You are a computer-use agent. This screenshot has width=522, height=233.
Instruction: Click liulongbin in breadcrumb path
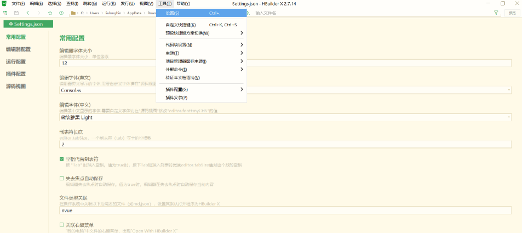113,13
